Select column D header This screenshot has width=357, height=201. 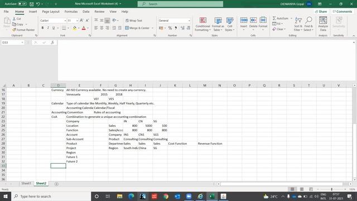(58, 85)
